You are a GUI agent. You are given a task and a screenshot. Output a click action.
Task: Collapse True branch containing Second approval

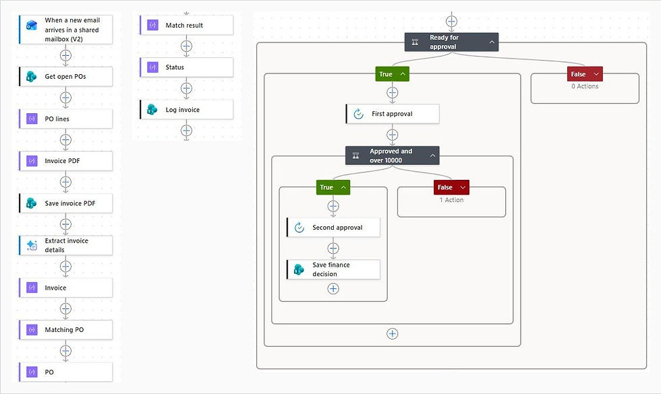tap(343, 187)
